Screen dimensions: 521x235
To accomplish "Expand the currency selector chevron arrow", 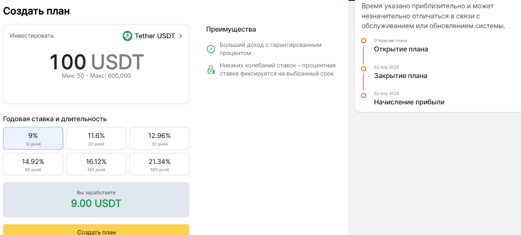I will tap(180, 36).
